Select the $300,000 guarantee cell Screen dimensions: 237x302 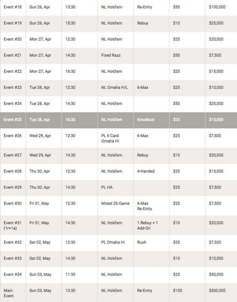pyautogui.click(x=218, y=290)
